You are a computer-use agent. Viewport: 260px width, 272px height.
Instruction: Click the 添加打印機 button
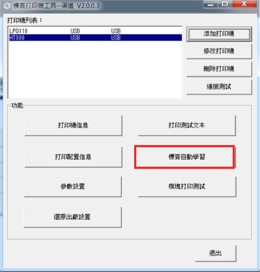(219, 34)
